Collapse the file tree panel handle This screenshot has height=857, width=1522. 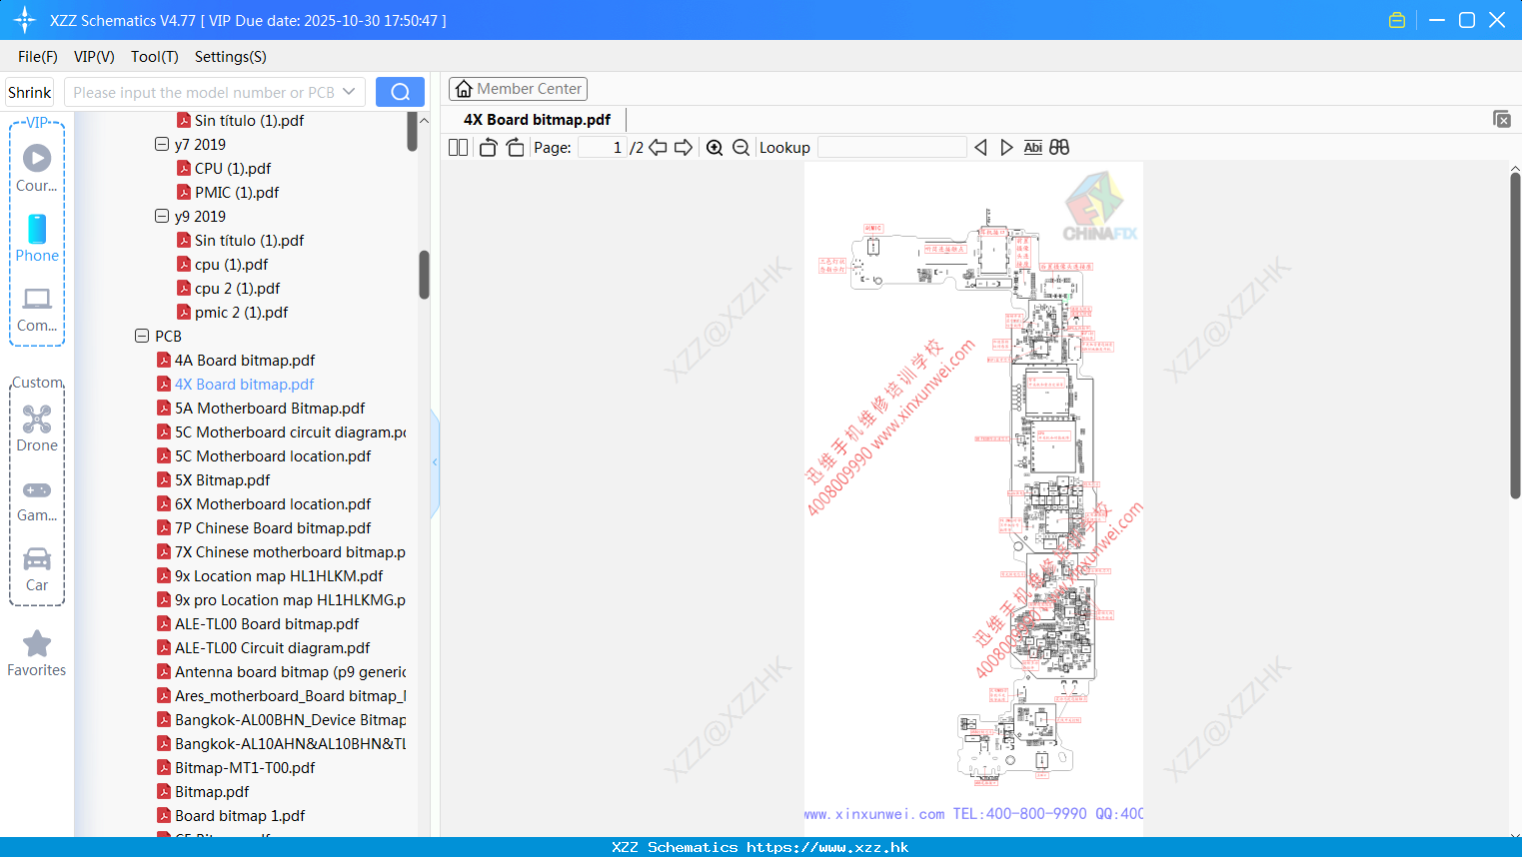435,461
